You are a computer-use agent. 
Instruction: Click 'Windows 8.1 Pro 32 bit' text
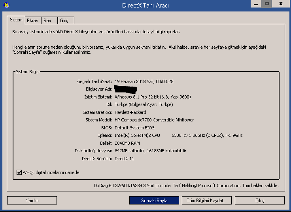137,97
